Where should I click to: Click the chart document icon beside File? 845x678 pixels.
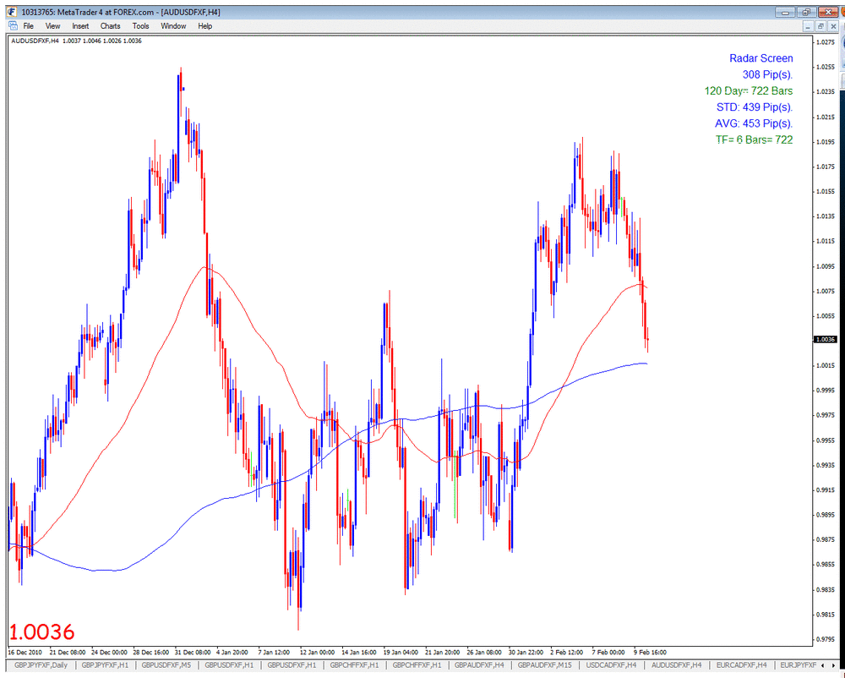pos(13,26)
